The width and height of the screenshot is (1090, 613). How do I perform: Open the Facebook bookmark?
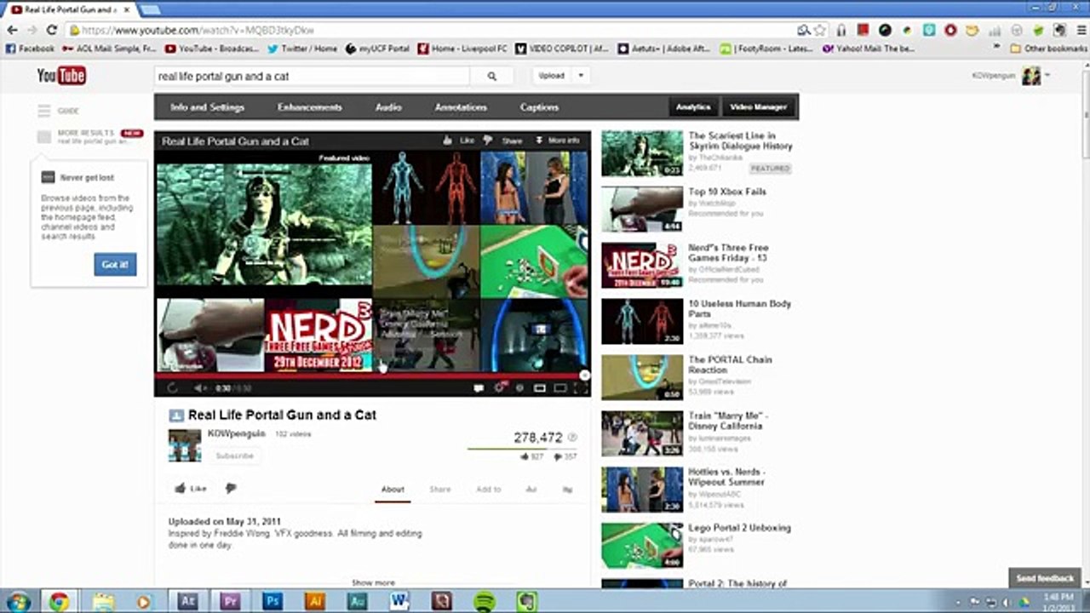tap(30, 49)
